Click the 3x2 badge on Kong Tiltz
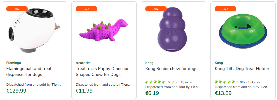The height and width of the screenshot is (100, 277). click(226, 9)
